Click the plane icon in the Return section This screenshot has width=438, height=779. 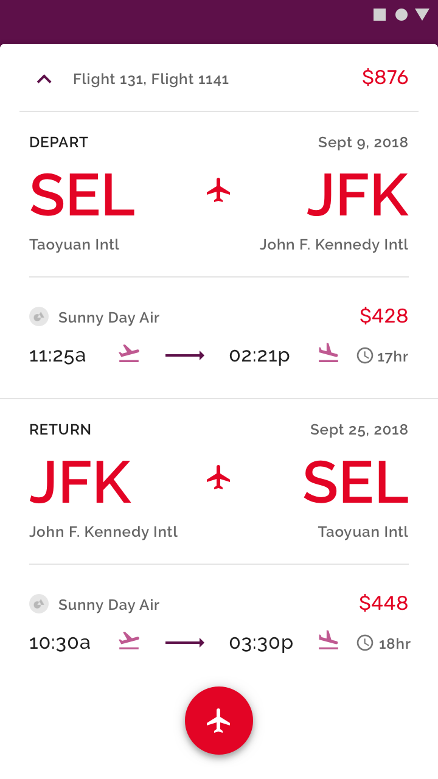click(x=218, y=478)
